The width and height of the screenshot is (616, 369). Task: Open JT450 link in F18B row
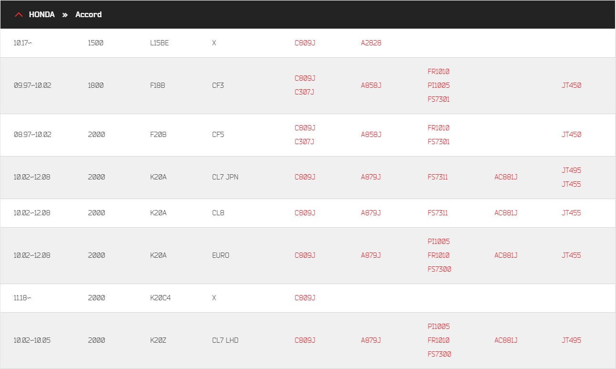[571, 85]
